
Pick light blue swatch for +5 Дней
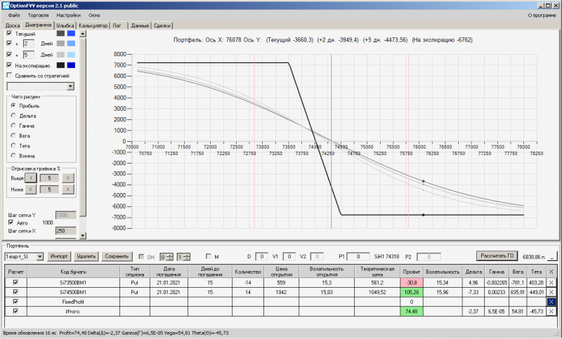click(x=71, y=55)
